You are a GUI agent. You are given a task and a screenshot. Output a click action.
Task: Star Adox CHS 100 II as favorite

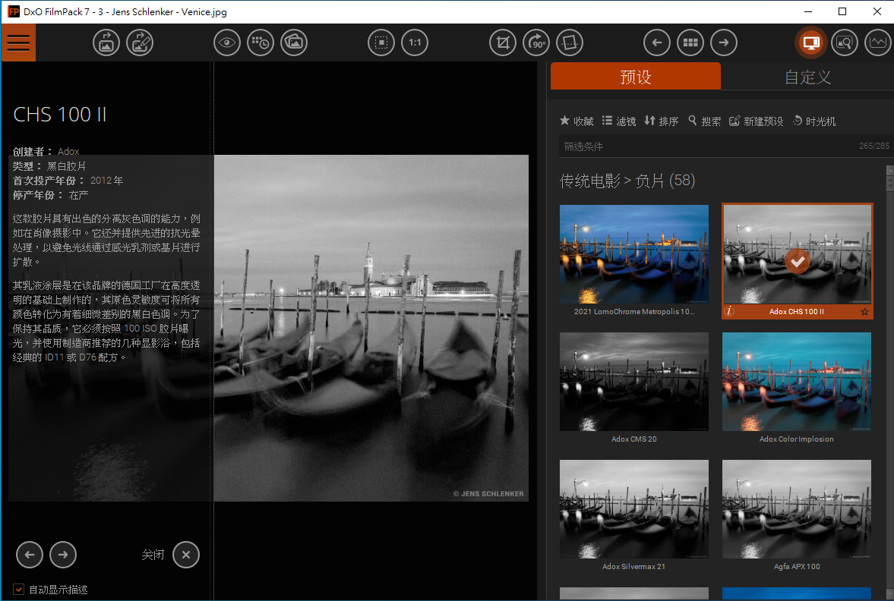(x=864, y=312)
